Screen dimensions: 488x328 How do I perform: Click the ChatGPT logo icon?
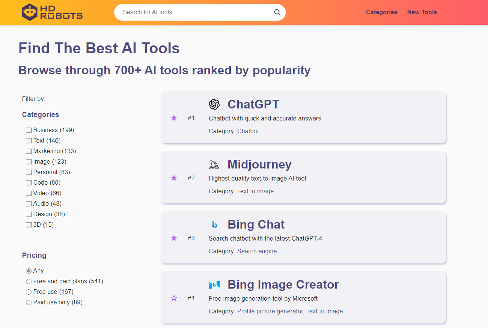coord(214,104)
